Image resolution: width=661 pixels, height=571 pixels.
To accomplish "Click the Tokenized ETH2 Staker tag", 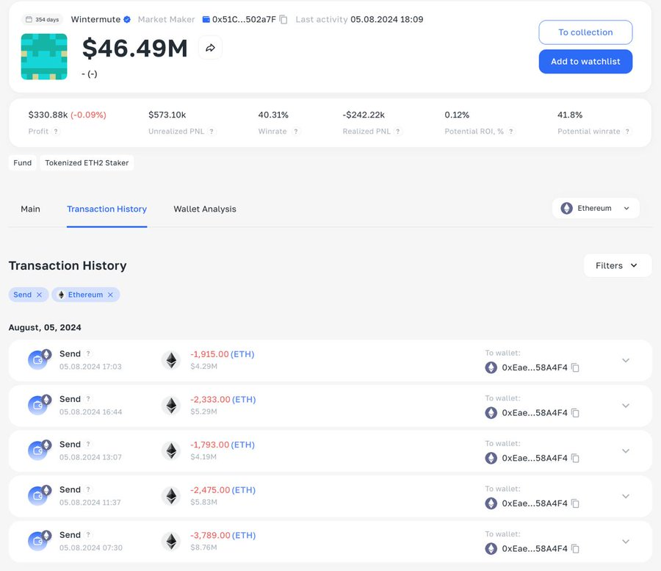I will coord(87,163).
